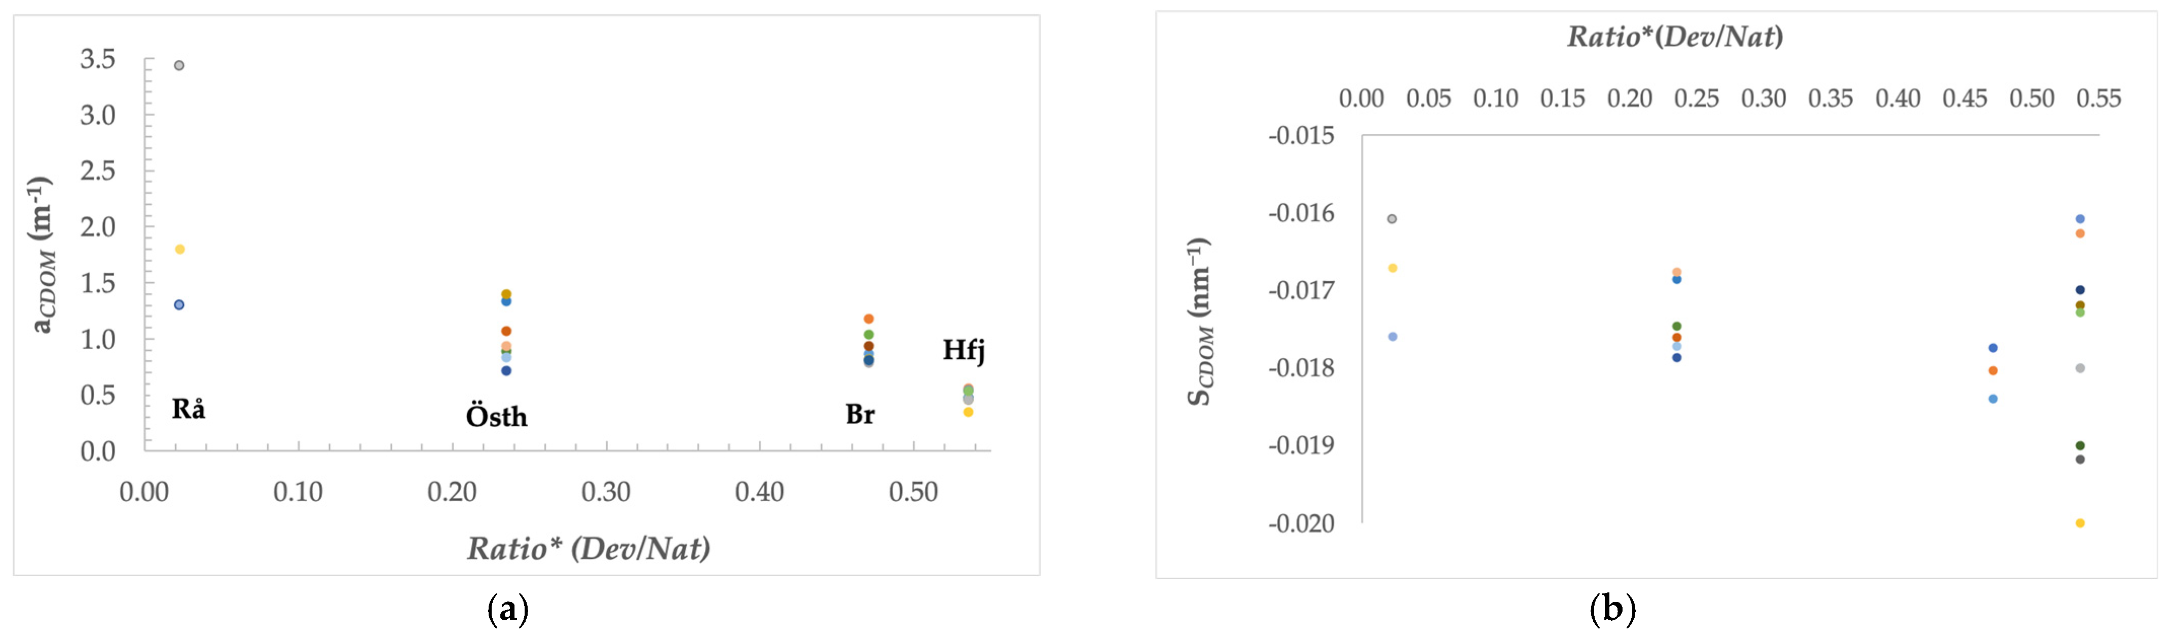
Task: Click the Östh station label
Action: point(496,416)
